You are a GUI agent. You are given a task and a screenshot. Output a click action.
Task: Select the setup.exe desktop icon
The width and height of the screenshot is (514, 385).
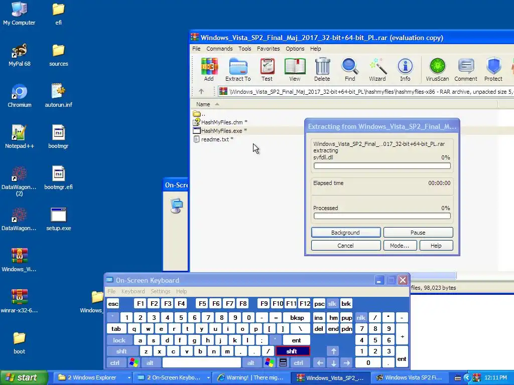click(x=58, y=220)
